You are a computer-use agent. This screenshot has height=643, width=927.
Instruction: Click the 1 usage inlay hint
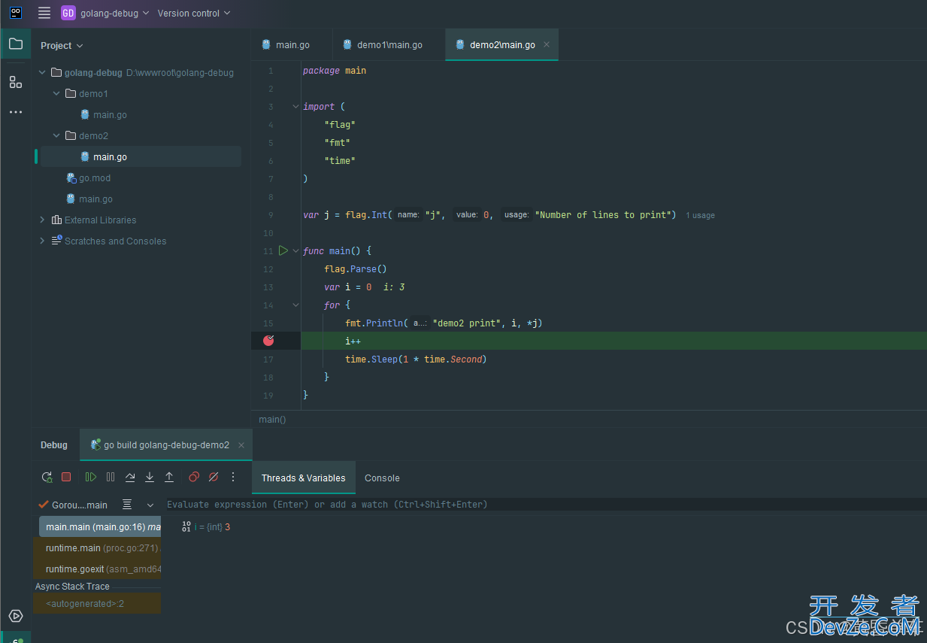pyautogui.click(x=700, y=215)
